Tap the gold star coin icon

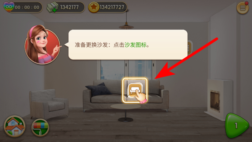(94, 7)
